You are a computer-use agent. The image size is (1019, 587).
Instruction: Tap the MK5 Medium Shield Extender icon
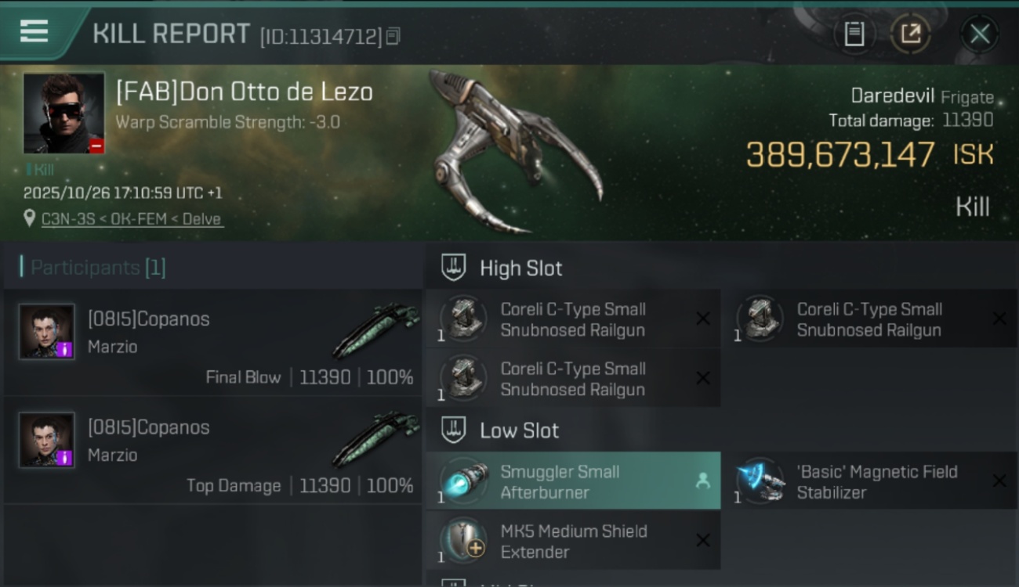463,541
